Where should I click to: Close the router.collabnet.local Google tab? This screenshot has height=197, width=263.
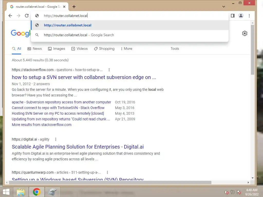click(x=64, y=7)
